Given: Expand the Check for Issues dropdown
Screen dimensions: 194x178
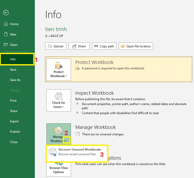Looking at the screenshot, I should coord(59,100).
